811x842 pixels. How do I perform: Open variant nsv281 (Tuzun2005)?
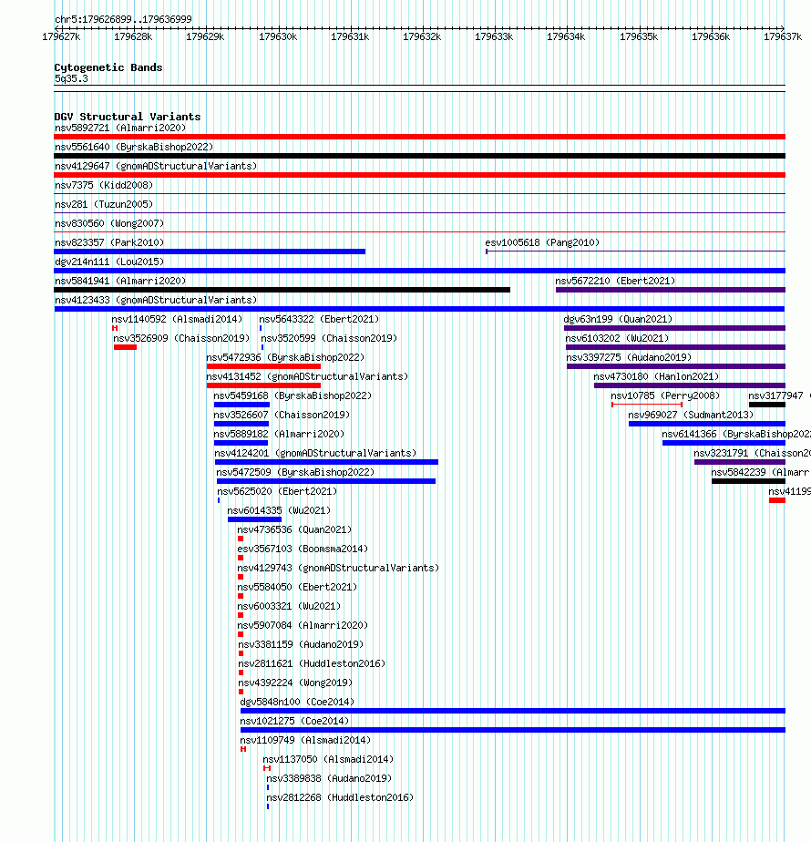click(104, 205)
